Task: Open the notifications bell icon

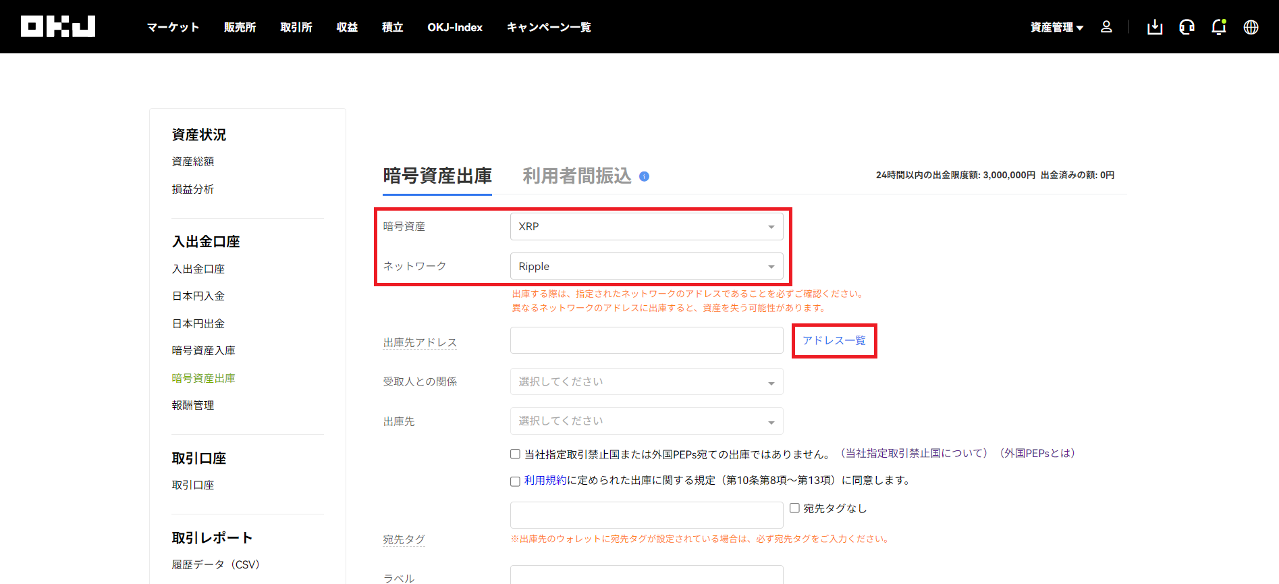Action: 1218,27
